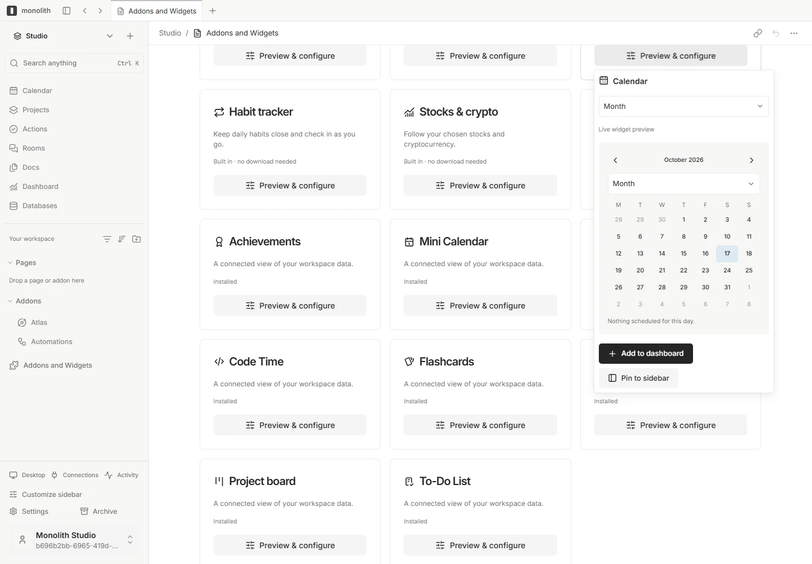Open Archive in the sidebar footer

[x=99, y=512]
